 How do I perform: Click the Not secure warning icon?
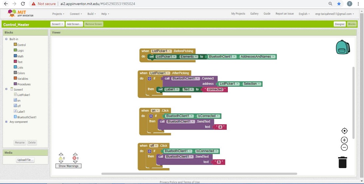pyautogui.click(x=34, y=4)
